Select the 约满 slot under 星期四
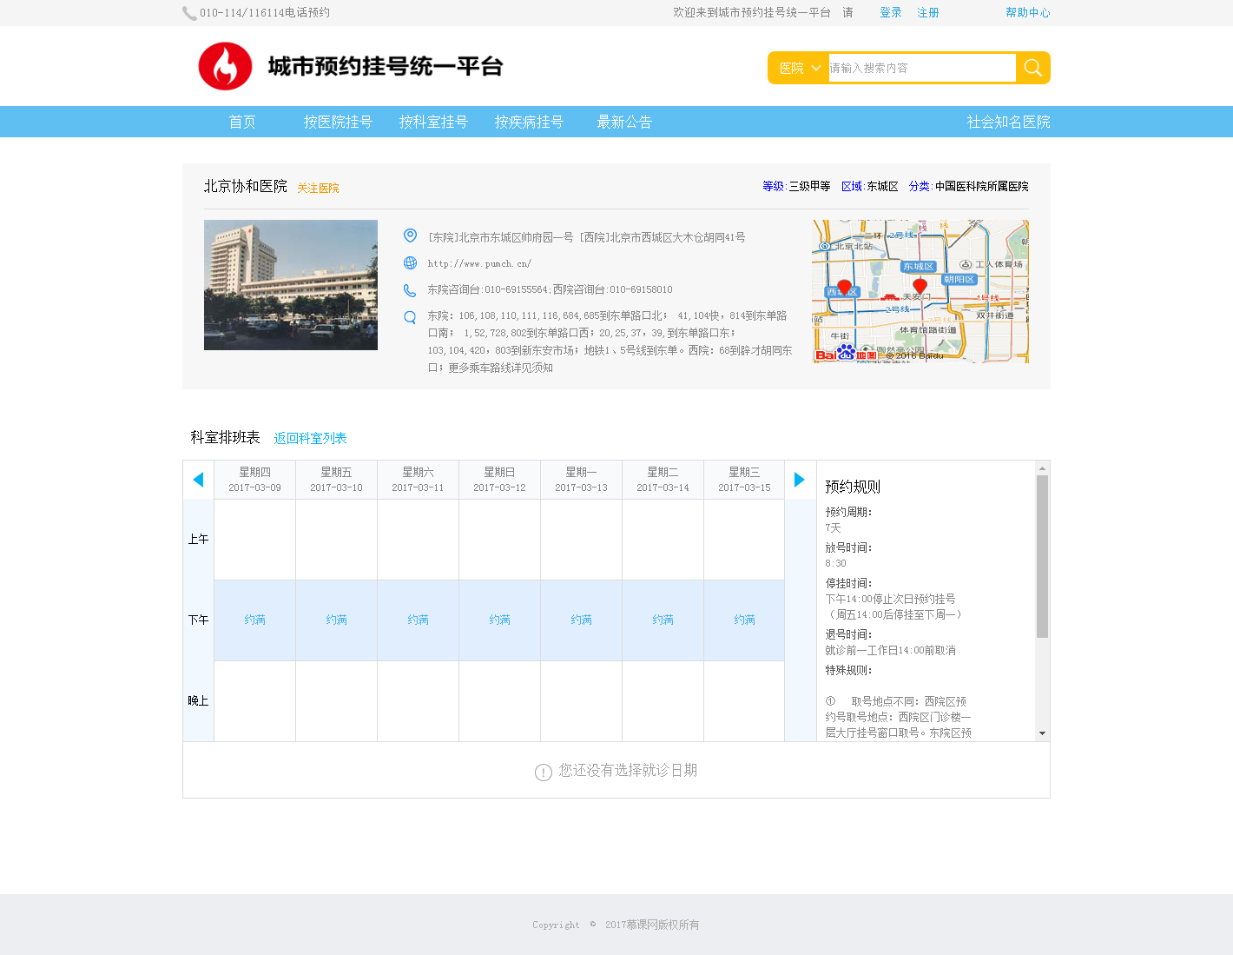Viewport: 1233px width, 955px height. click(x=254, y=620)
